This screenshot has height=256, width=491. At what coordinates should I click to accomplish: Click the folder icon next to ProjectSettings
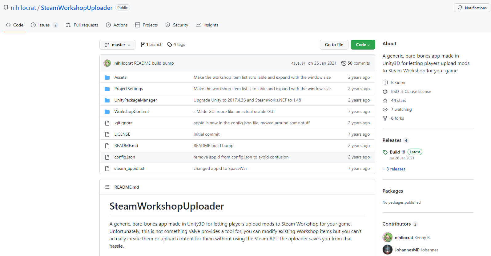pos(107,89)
